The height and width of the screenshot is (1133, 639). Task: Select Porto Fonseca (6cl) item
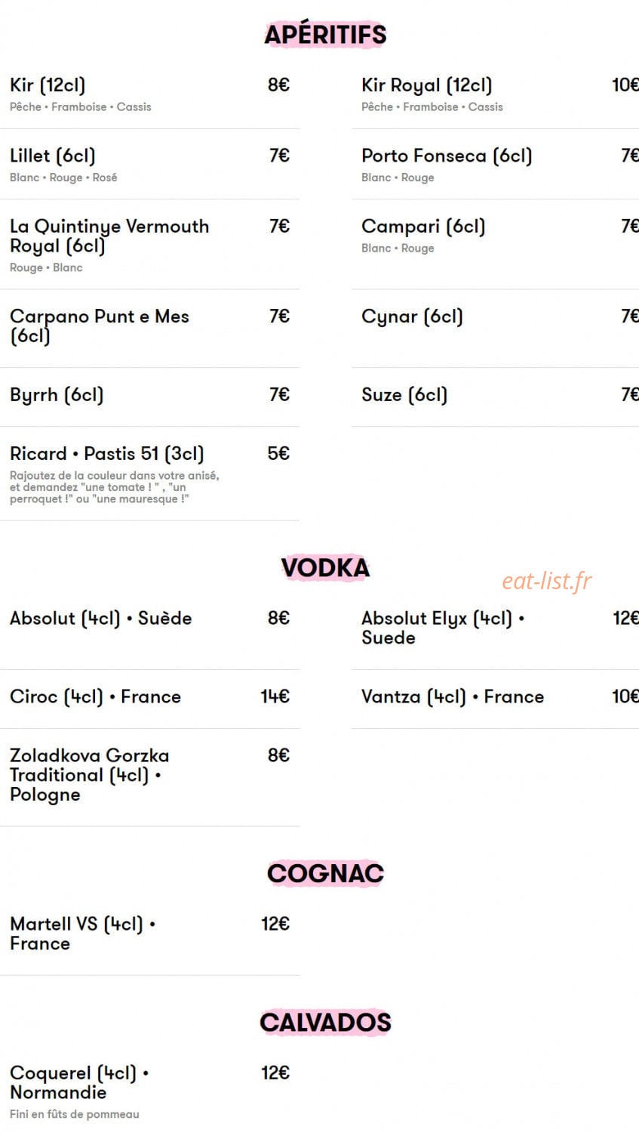[x=495, y=165]
